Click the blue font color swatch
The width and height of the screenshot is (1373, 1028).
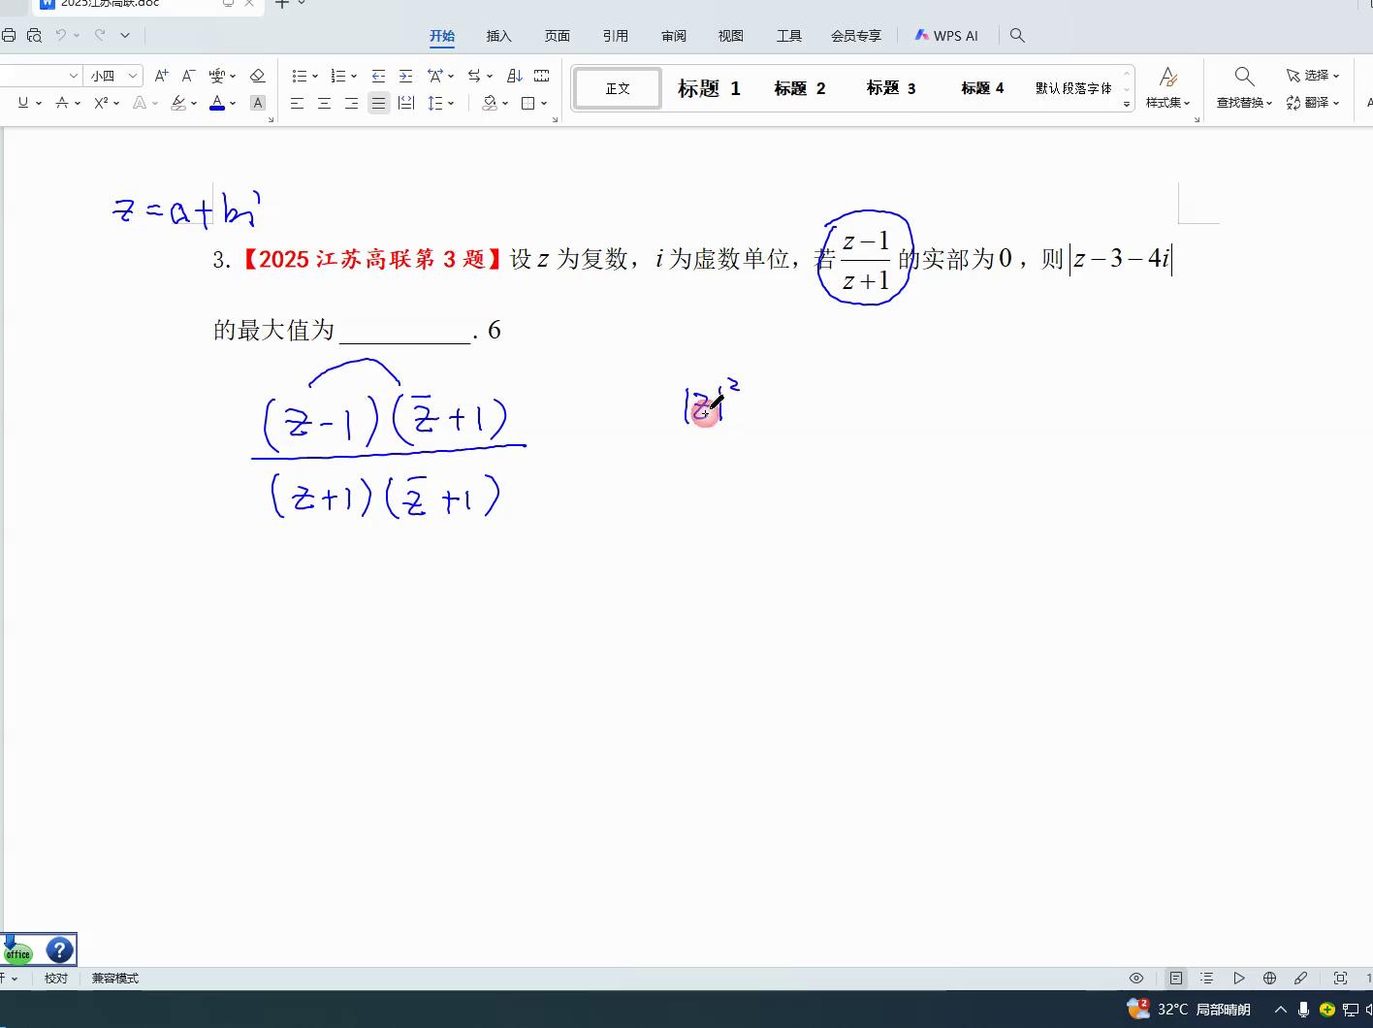(x=216, y=103)
